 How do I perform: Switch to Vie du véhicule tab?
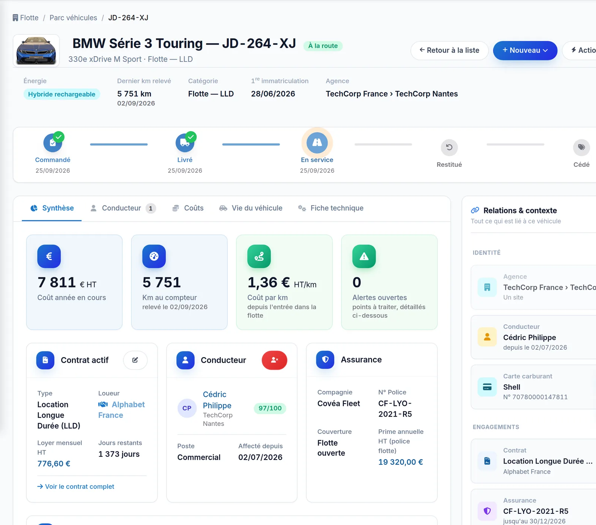pos(251,208)
